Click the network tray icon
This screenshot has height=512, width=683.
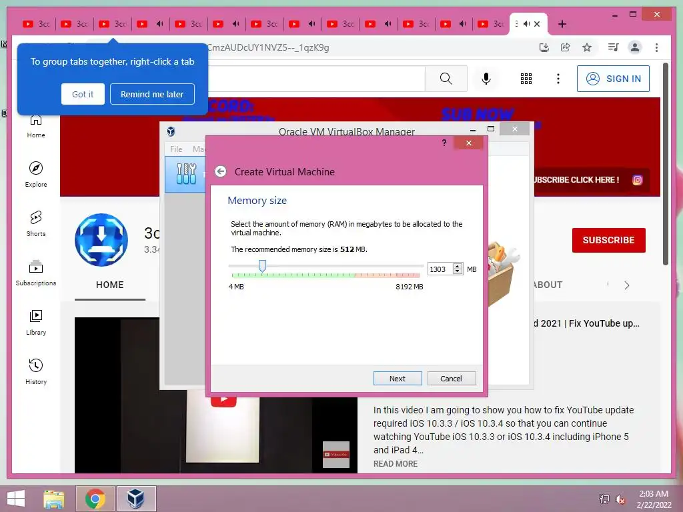pyautogui.click(x=604, y=499)
